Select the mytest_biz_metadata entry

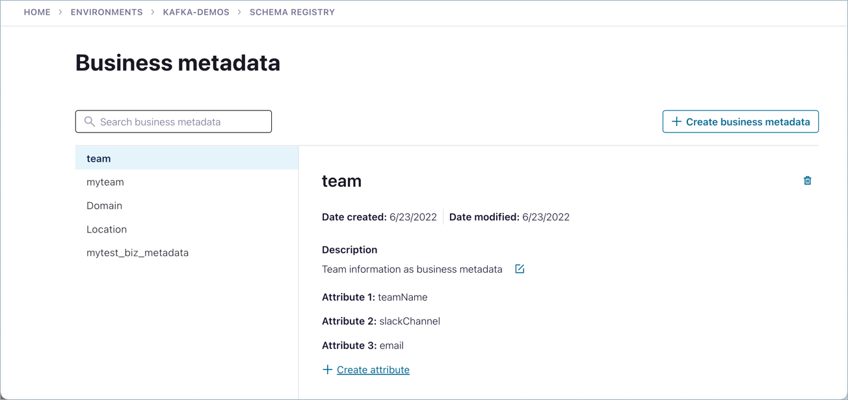(x=137, y=253)
